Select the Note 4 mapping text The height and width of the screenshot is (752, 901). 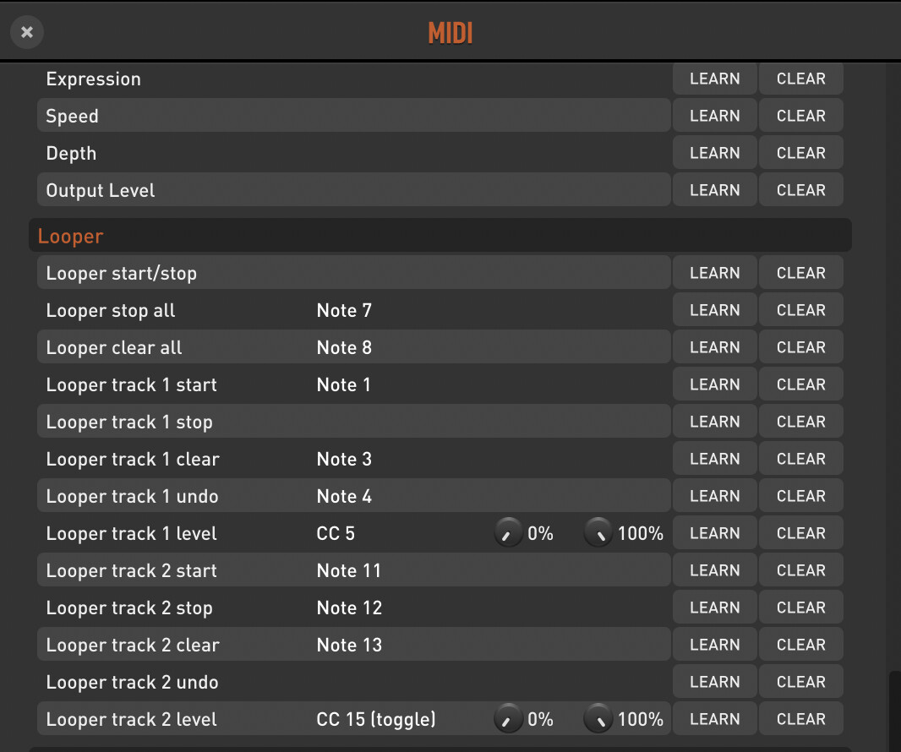tap(344, 496)
